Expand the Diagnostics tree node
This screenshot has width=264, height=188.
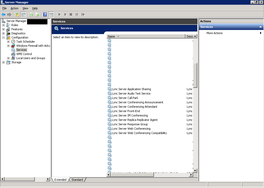[3, 33]
